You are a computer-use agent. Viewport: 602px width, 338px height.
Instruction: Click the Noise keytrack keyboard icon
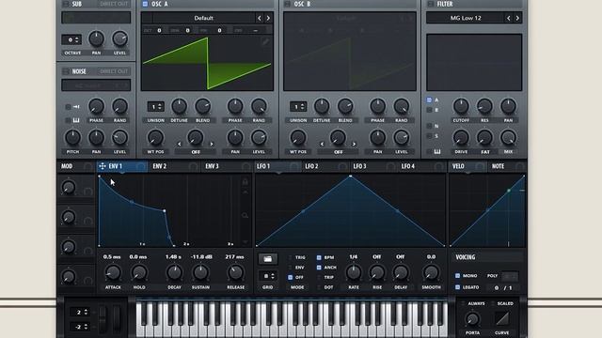76,120
